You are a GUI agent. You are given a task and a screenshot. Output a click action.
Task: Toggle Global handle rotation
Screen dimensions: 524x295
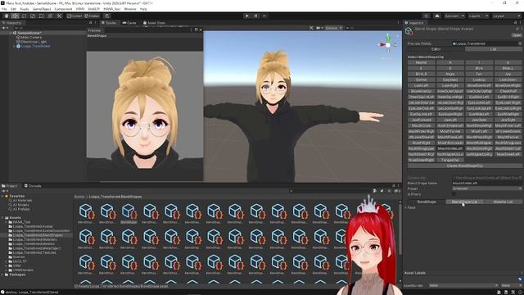point(92,16)
